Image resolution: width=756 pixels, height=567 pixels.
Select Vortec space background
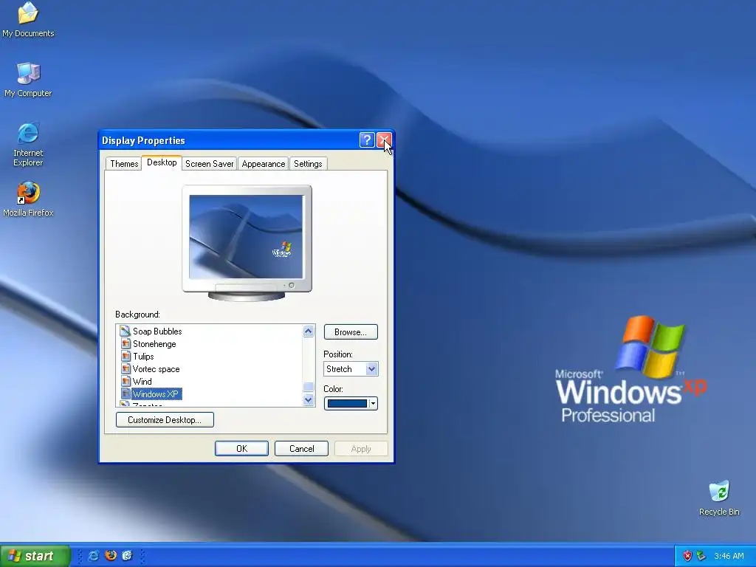point(157,369)
